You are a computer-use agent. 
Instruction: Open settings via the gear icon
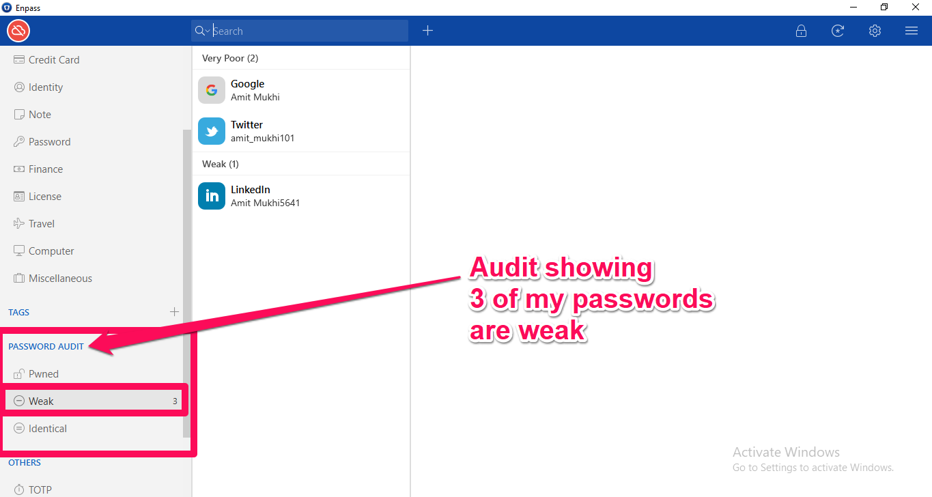click(875, 31)
